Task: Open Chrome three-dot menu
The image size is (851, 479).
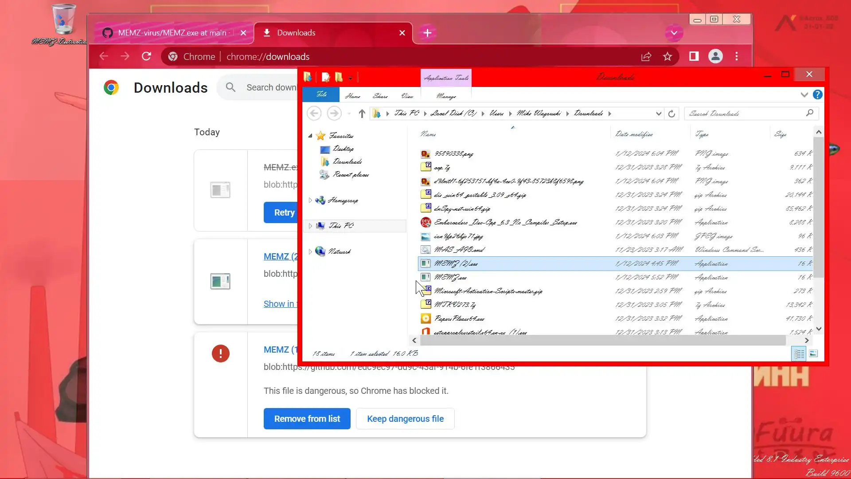Action: [x=737, y=56]
